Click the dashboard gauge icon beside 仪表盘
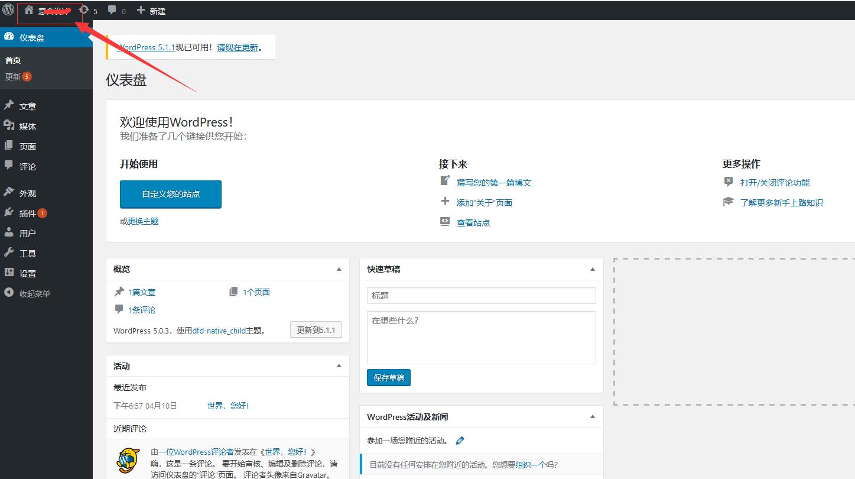Viewport: 855px width, 479px height. pyautogui.click(x=9, y=37)
